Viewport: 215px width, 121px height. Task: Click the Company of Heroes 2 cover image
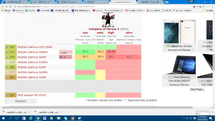(x=108, y=20)
